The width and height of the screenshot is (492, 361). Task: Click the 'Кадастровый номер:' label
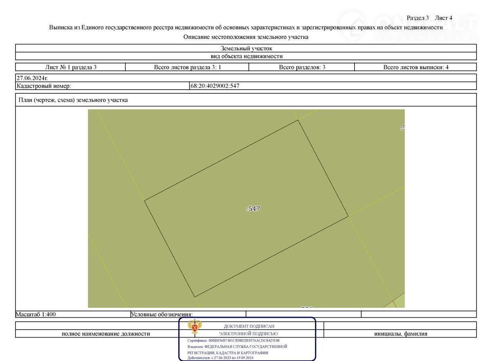44,86
